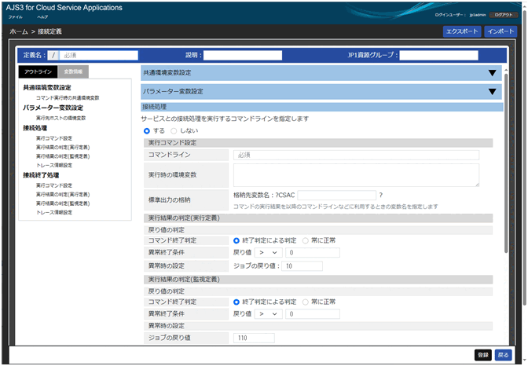Collapse the パラメーター変数設定 section arrow

tap(493, 92)
